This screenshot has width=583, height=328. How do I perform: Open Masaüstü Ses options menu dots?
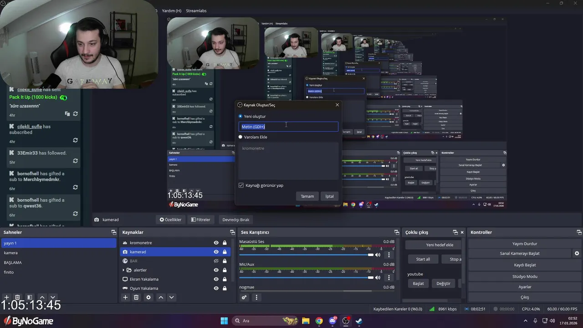click(389, 255)
